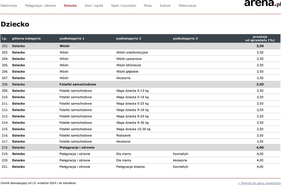This screenshot has height=185, width=281.
Task: Click Pielęgnacja i zdrowie in row 220
Action: tap(75, 160)
